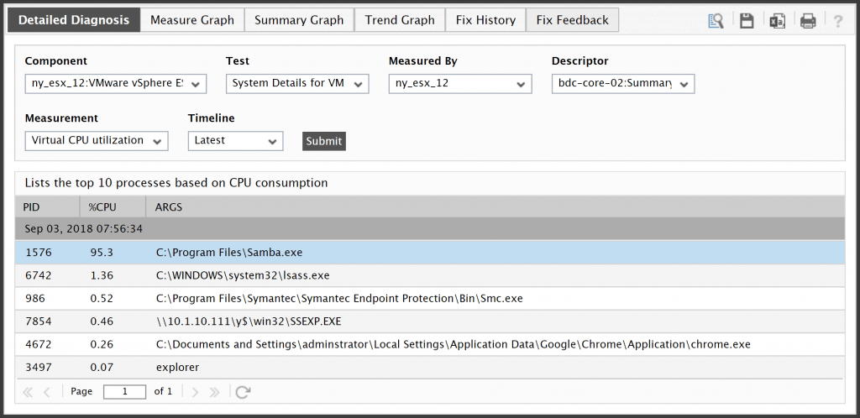The height and width of the screenshot is (418, 860).
Task: Expand the Component dropdown
Action: click(x=116, y=84)
